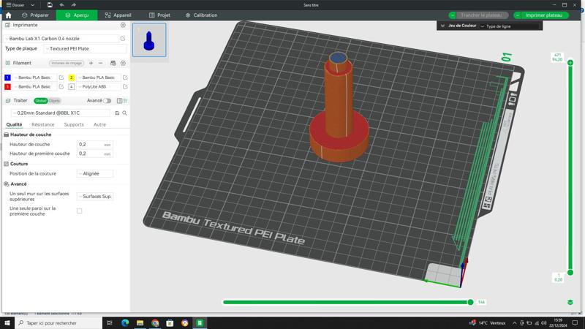The width and height of the screenshot is (585, 329).
Task: Redo the last action
Action: point(74,5)
